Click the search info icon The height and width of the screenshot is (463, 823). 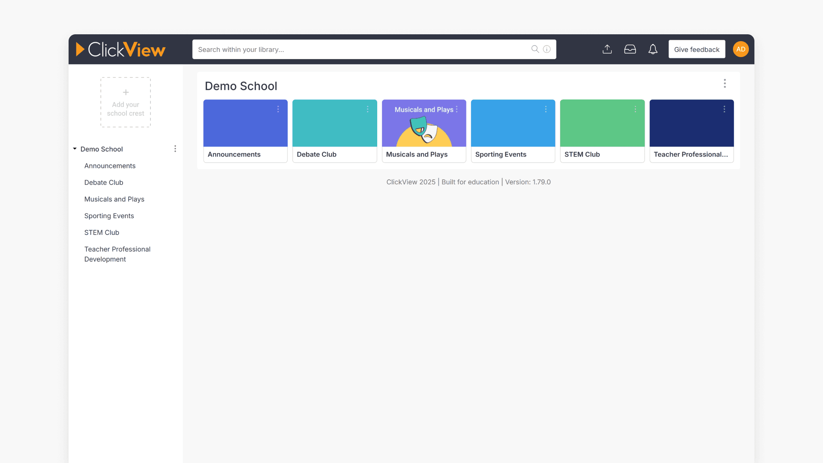[547, 49]
